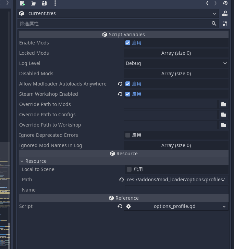The image size is (234, 249).
Task: Click the Disabled Mods property label
Action: click(36, 74)
